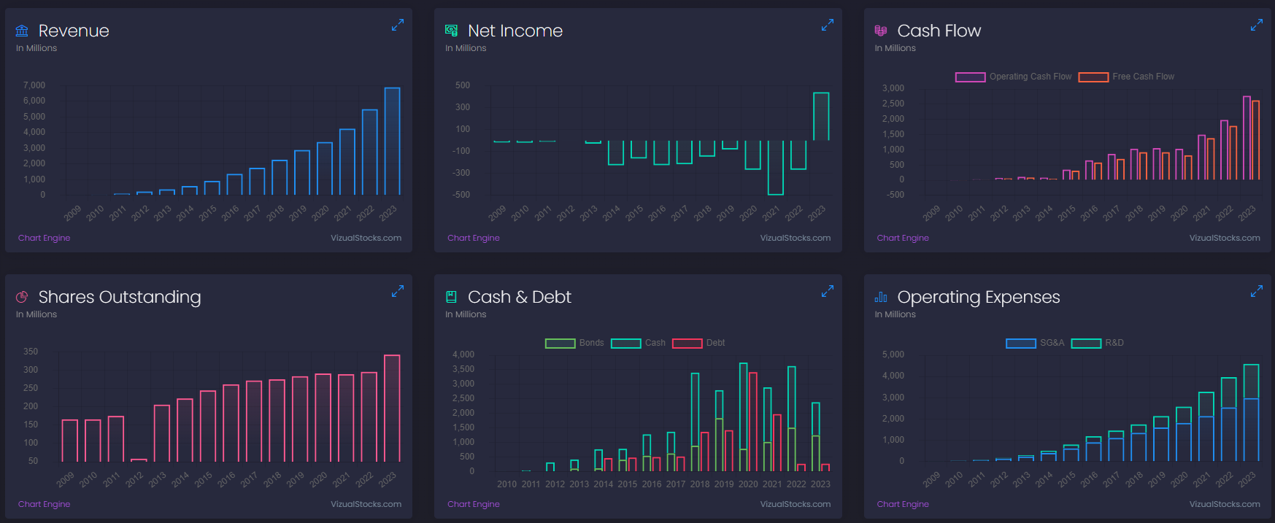
Task: Click the bar-chart icon beside Operating Expenses title
Action: [881, 297]
